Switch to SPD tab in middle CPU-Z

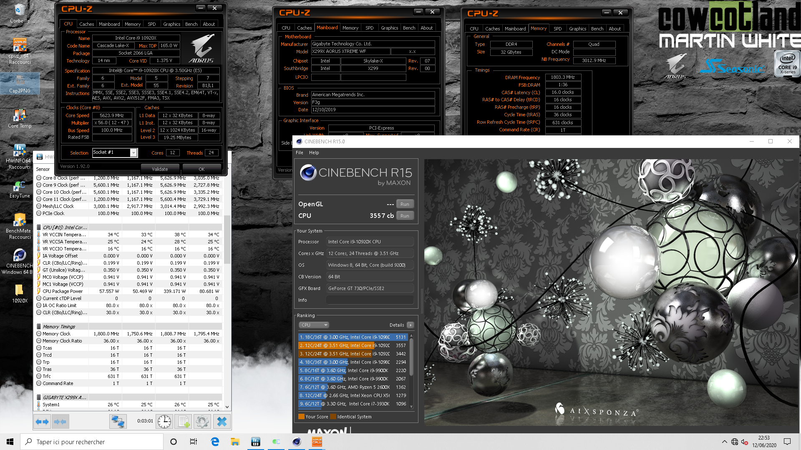[x=369, y=28]
